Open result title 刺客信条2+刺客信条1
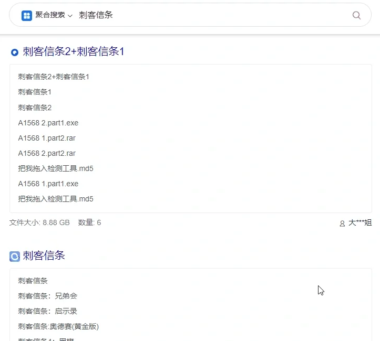This screenshot has width=380, height=341. pos(74,51)
